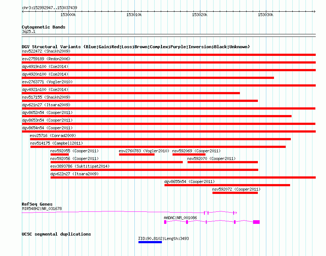
Task: Click esv3893786 (Suktitipat2014) variant label
Action: pos(80,166)
